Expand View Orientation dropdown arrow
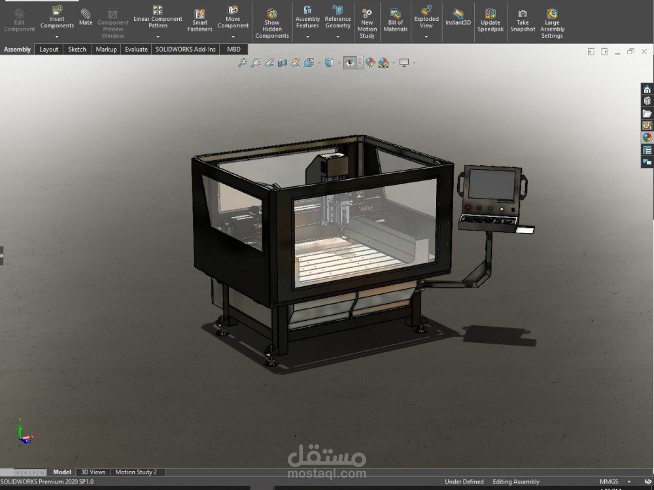This screenshot has height=490, width=654. pos(318,63)
